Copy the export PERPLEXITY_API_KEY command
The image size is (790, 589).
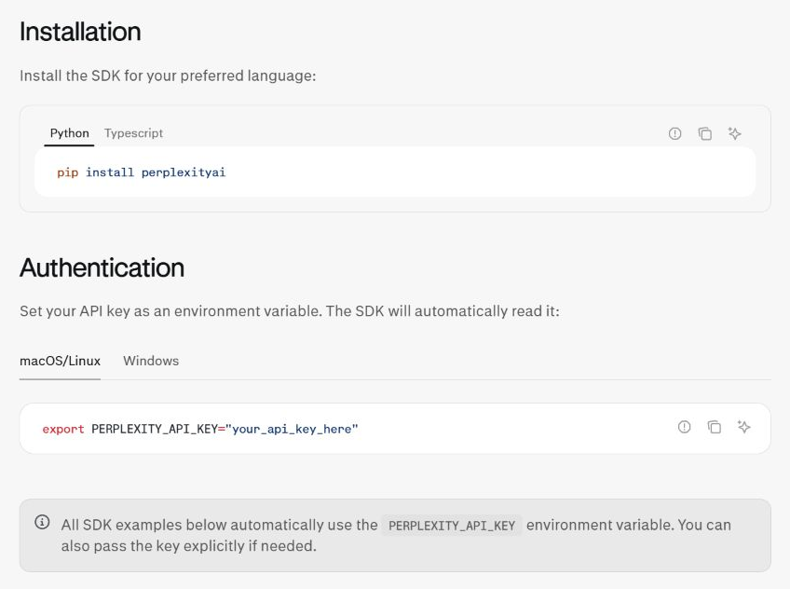point(714,427)
